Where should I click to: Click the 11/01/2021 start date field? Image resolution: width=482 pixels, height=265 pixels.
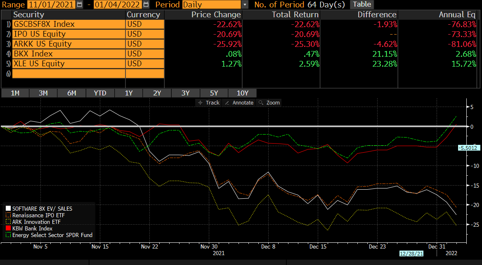click(52, 5)
